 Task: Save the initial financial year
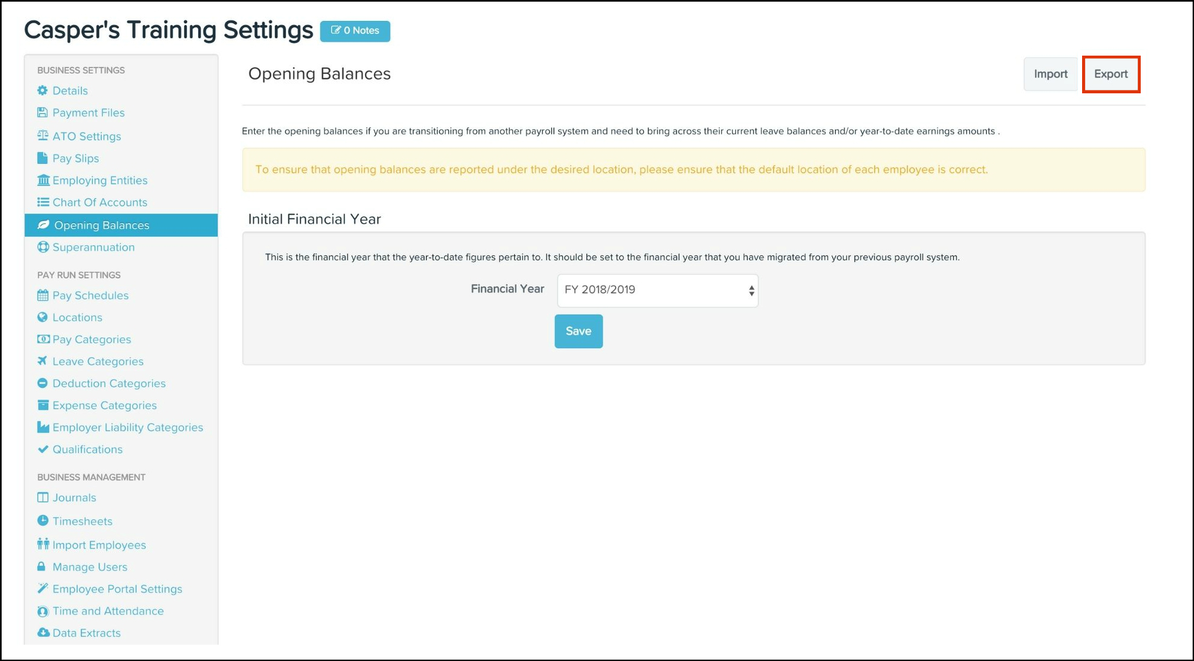click(x=578, y=331)
